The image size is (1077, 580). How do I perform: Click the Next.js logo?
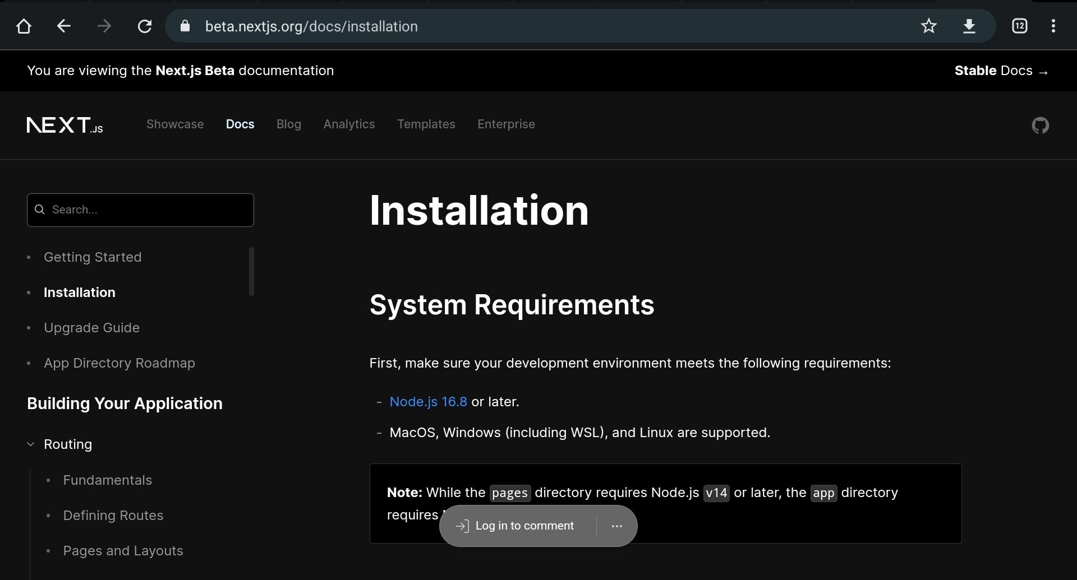click(x=65, y=125)
